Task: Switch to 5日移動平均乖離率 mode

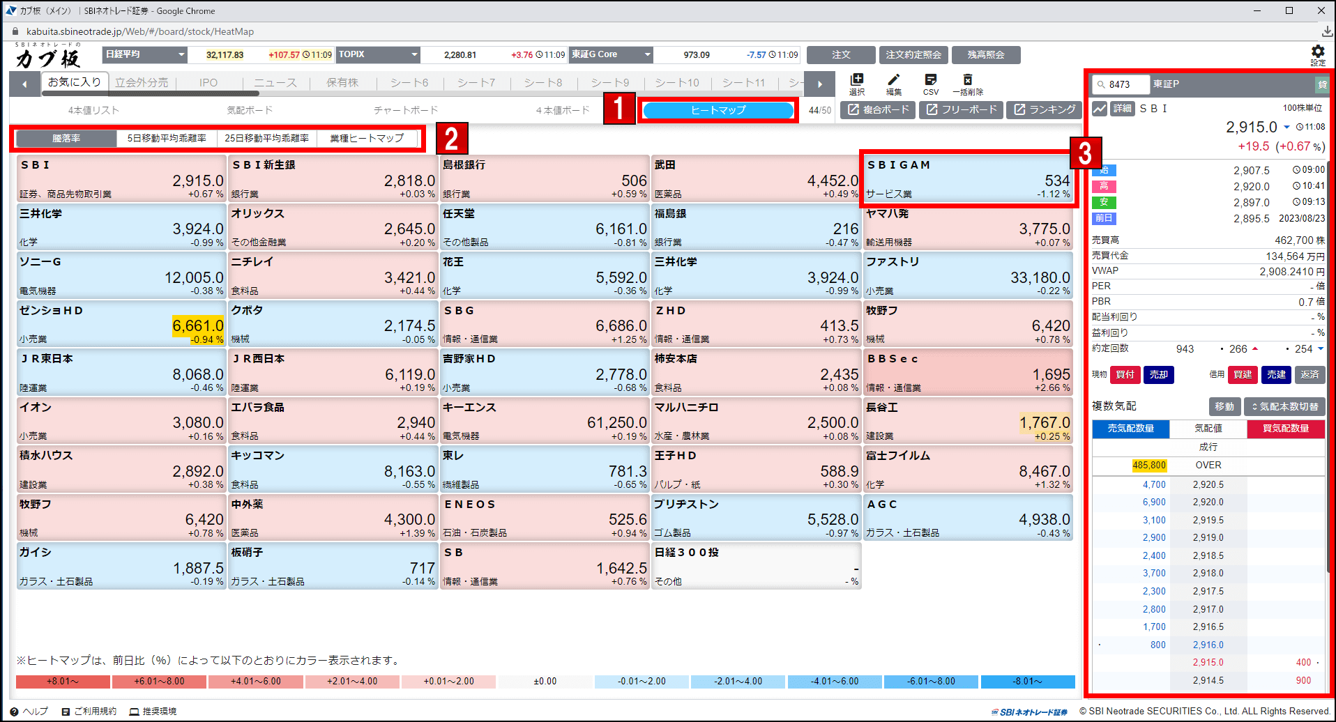Action: point(167,139)
